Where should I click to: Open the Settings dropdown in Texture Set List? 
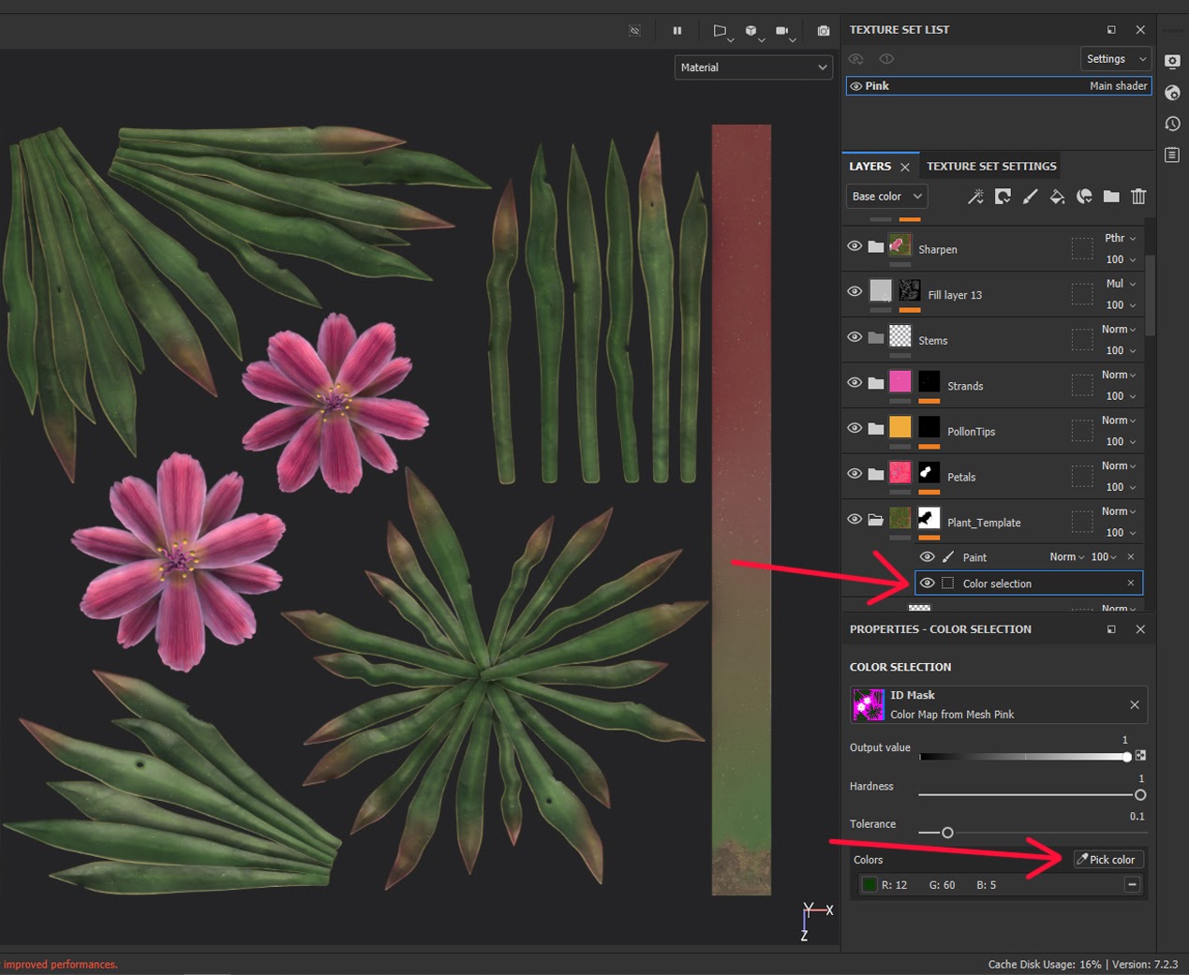tap(1115, 59)
